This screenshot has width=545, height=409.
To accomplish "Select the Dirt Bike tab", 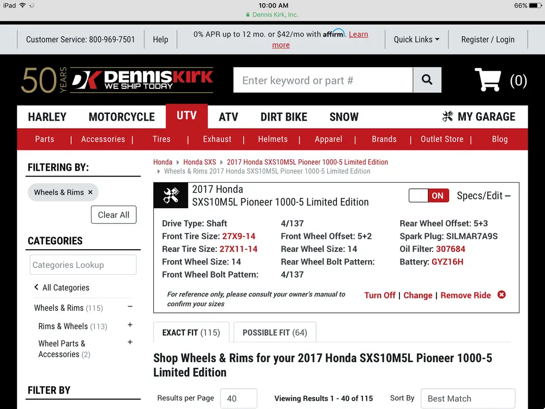I will point(284,117).
